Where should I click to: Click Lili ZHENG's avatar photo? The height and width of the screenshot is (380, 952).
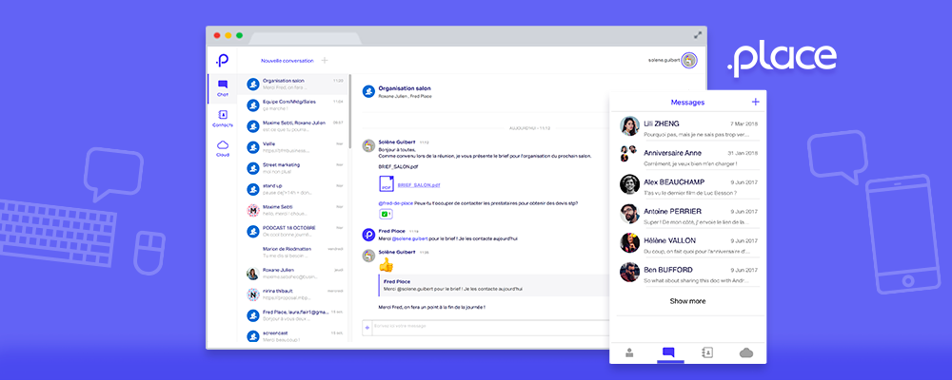(x=629, y=126)
